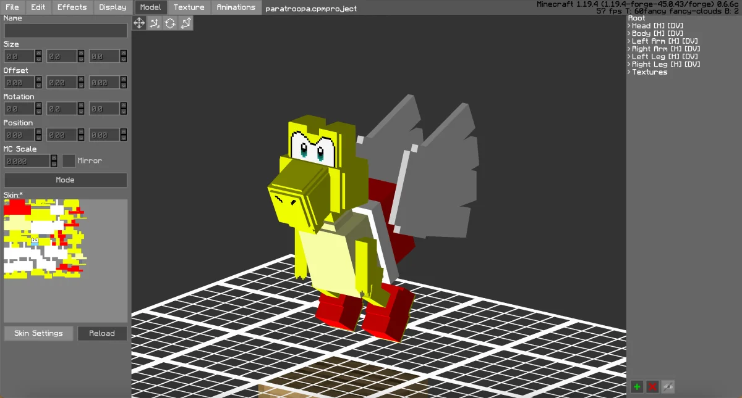Open the File menu
The width and height of the screenshot is (742, 398).
coord(12,7)
